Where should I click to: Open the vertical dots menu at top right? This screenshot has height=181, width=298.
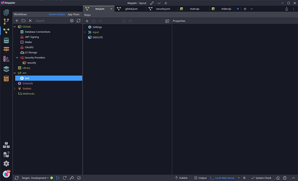294,9
